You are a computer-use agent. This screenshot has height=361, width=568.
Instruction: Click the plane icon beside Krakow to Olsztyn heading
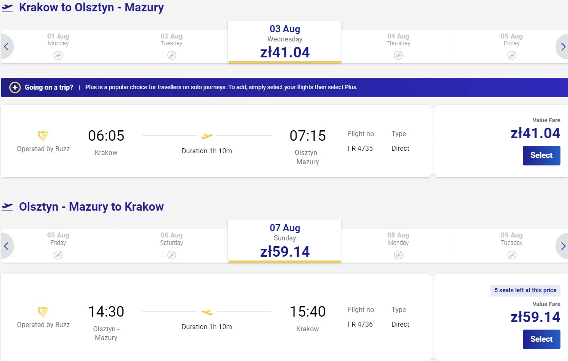coord(7,8)
